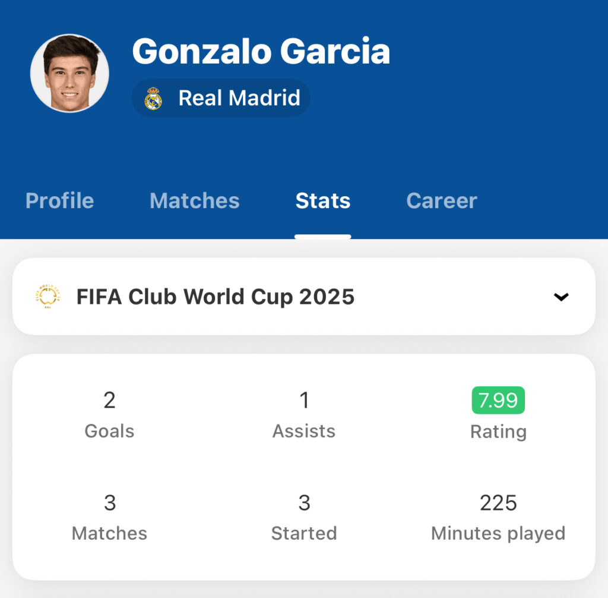Click the Gonzalo Garcia name heading
Viewport: 608px width, 598px height.
point(261,51)
